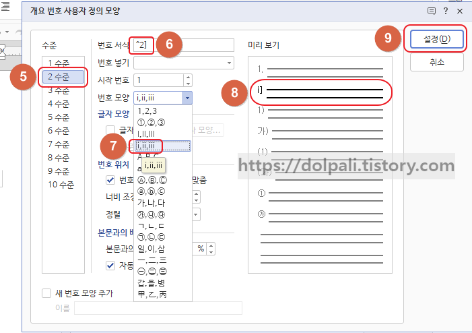Toggle the 자동 checkbox near bottom
The height and width of the screenshot is (333, 472).
coord(110,266)
